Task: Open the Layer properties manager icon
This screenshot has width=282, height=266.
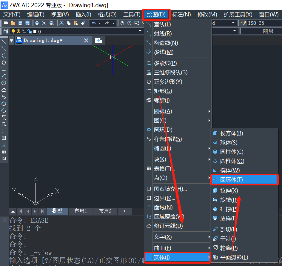Action: tap(6, 31)
